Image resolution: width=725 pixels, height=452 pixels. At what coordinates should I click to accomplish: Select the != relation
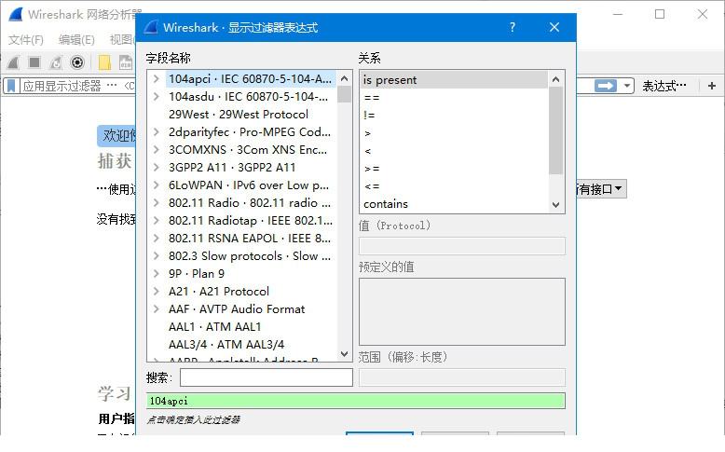pyautogui.click(x=454, y=116)
